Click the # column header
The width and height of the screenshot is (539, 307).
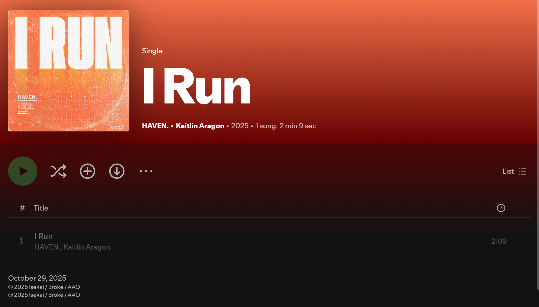click(x=22, y=208)
